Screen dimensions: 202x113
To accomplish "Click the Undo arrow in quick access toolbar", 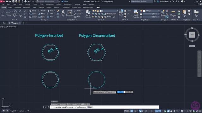I will pos(29,1).
